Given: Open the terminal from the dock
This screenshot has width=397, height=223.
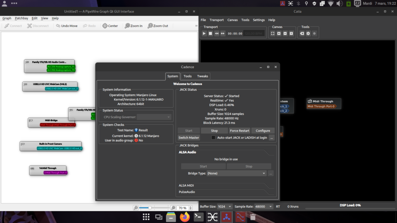Looking at the screenshot, I should click(198, 217).
